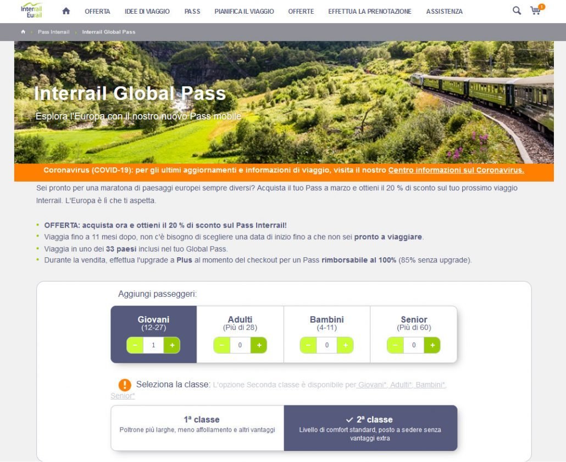Viewport: 566px width, 462px height.
Task: Decrease Senior passenger count
Action: [395, 345]
